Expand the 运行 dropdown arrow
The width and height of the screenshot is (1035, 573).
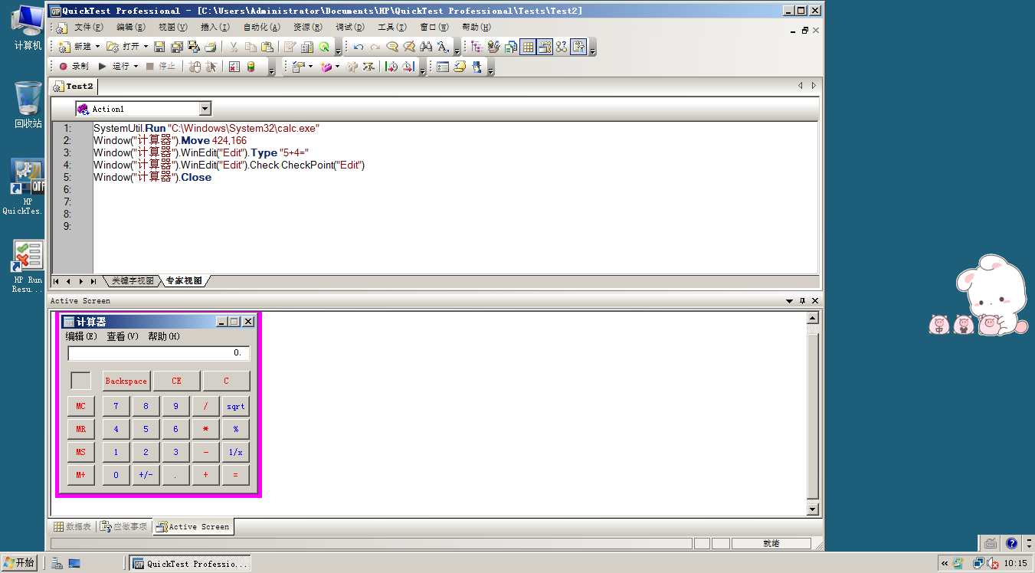(136, 67)
